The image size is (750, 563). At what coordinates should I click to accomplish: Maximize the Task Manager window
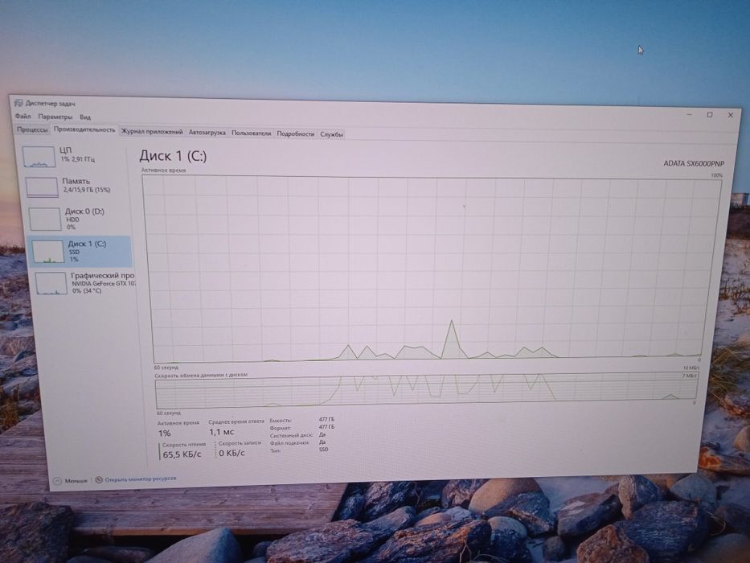[x=710, y=115]
